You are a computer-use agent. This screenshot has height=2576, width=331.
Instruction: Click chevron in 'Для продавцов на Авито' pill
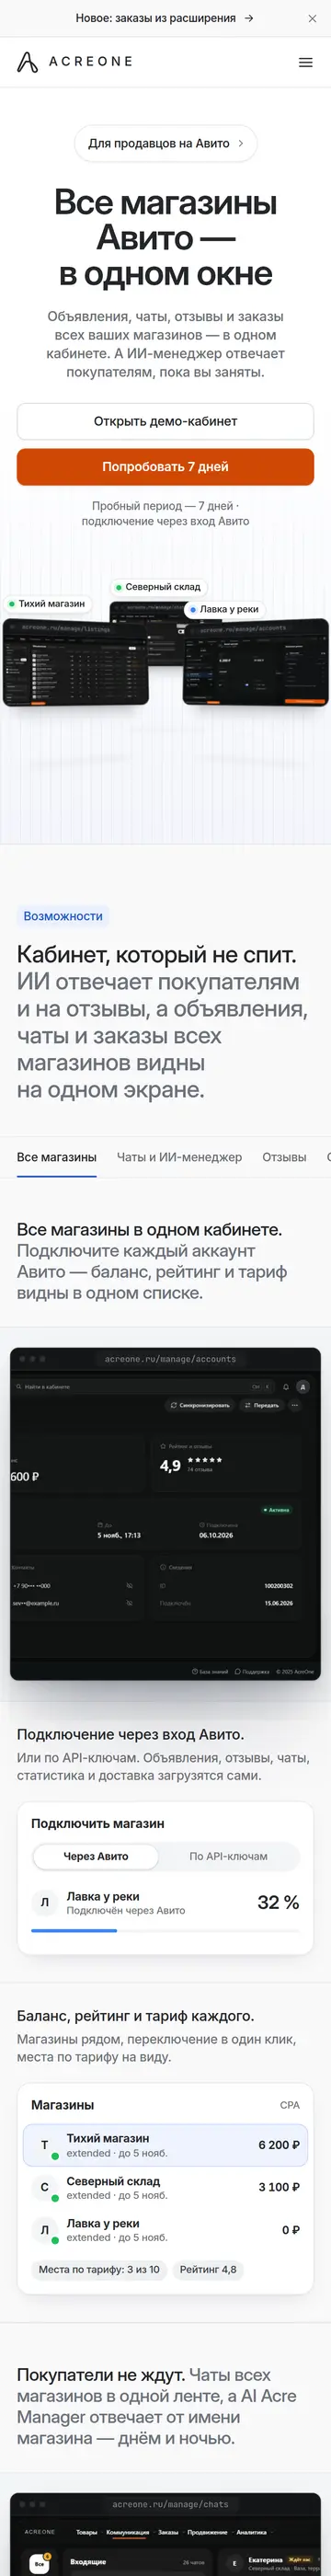coord(241,143)
